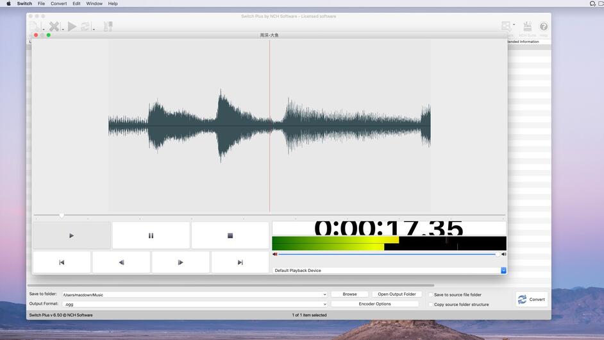Click the Open Output Folder button
This screenshot has height=340, width=604.
click(397, 294)
